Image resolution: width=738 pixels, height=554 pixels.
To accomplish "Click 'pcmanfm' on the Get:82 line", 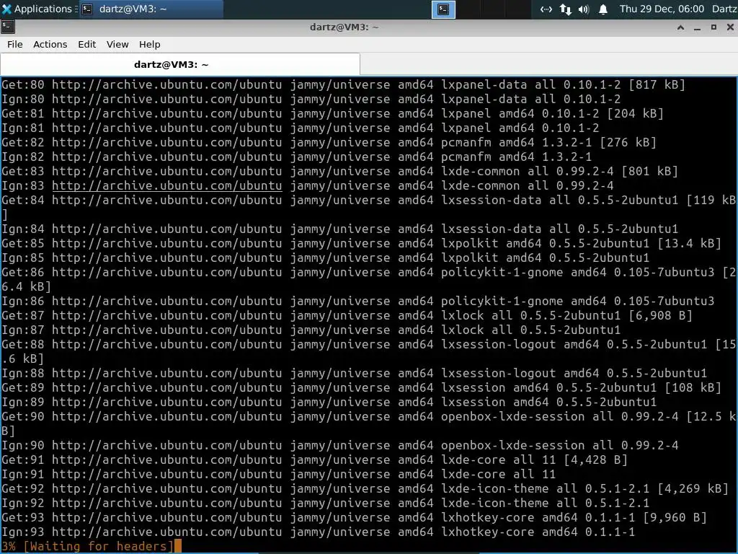I will 466,142.
